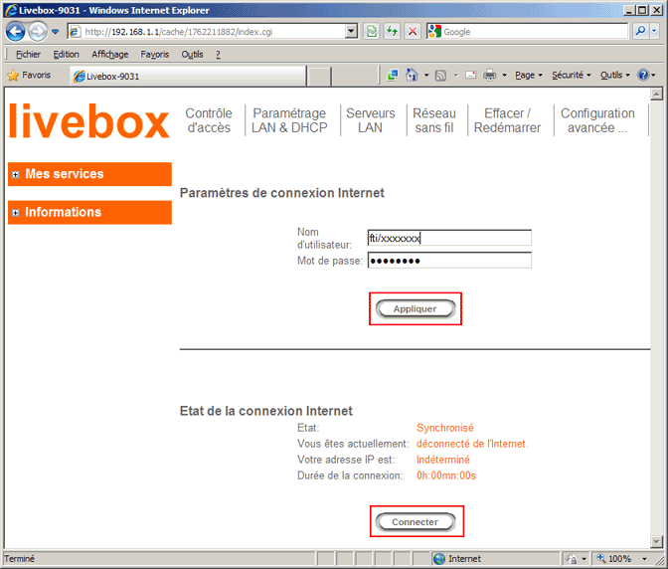This screenshot has width=668, height=569.
Task: Open the recent pages dropdown beside Forward
Action: [55, 32]
